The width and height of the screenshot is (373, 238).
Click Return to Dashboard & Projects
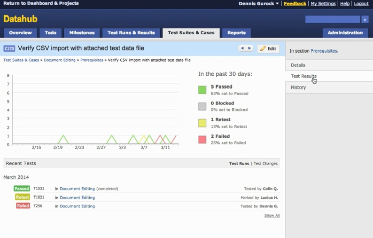click(x=41, y=3)
